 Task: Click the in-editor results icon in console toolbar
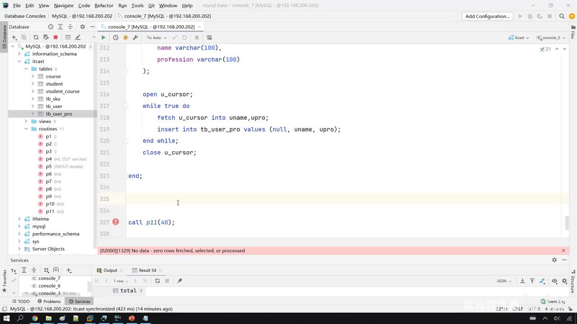(x=209, y=37)
